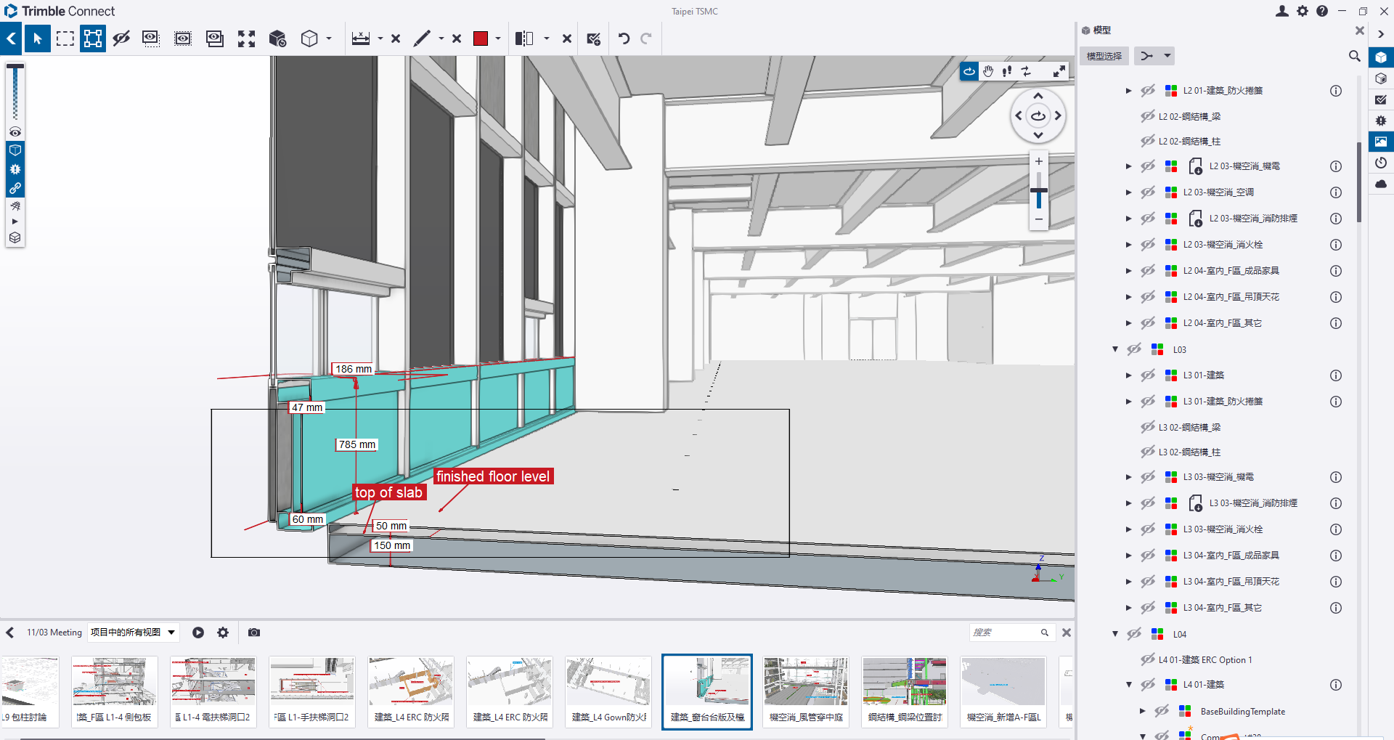
Task: Switch to walk mode footsteps icon
Action: click(1007, 71)
